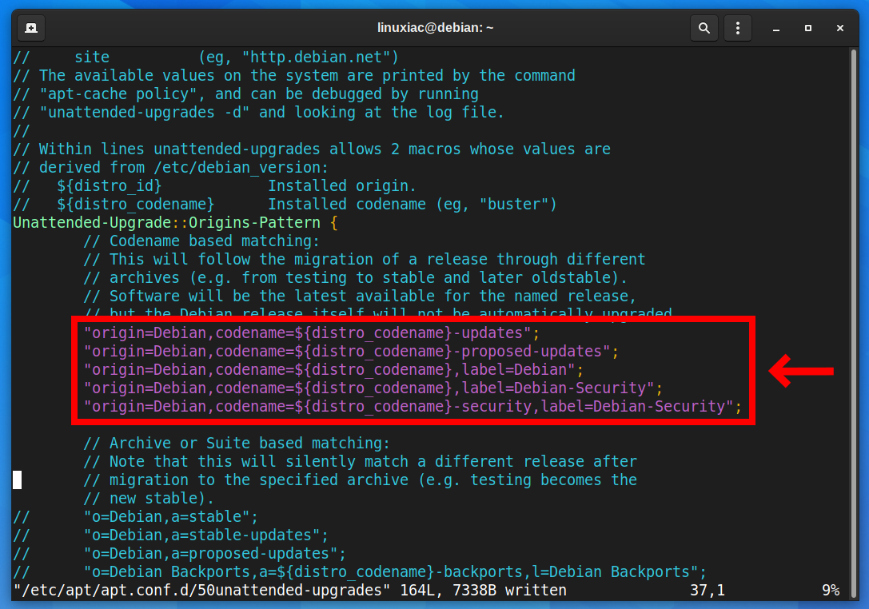The width and height of the screenshot is (869, 609).
Task: Open a new terminal tab
Action: pyautogui.click(x=32, y=28)
